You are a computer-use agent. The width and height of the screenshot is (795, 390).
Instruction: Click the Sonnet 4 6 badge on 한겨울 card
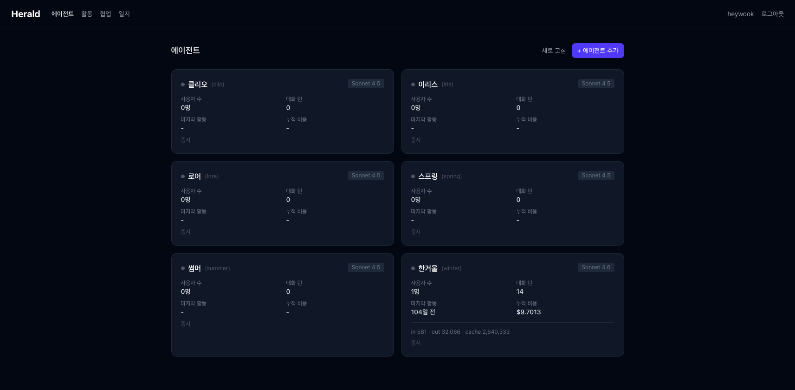(596, 267)
